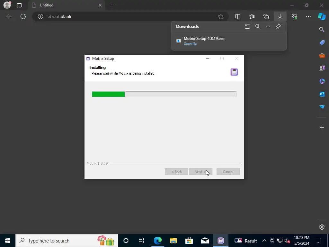Open a new tab with plus button

[x=112, y=5]
